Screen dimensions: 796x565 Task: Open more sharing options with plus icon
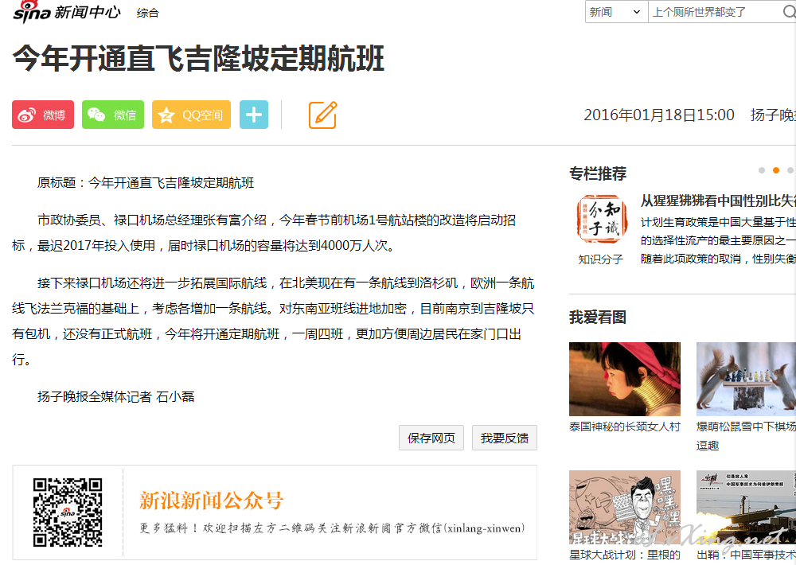point(254,115)
